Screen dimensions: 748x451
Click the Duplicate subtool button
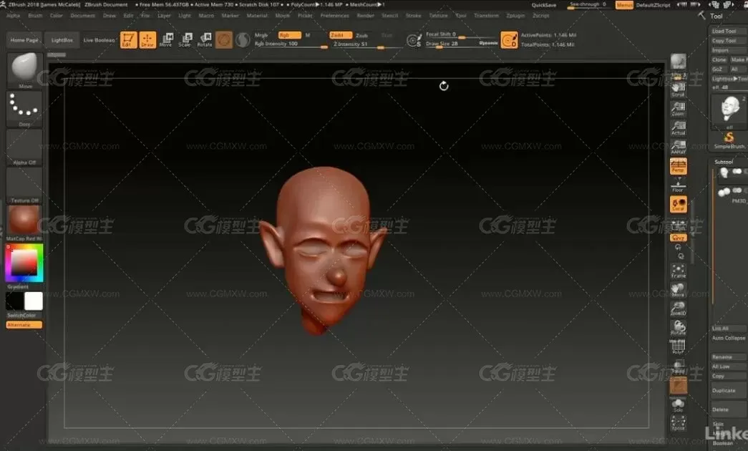727,390
